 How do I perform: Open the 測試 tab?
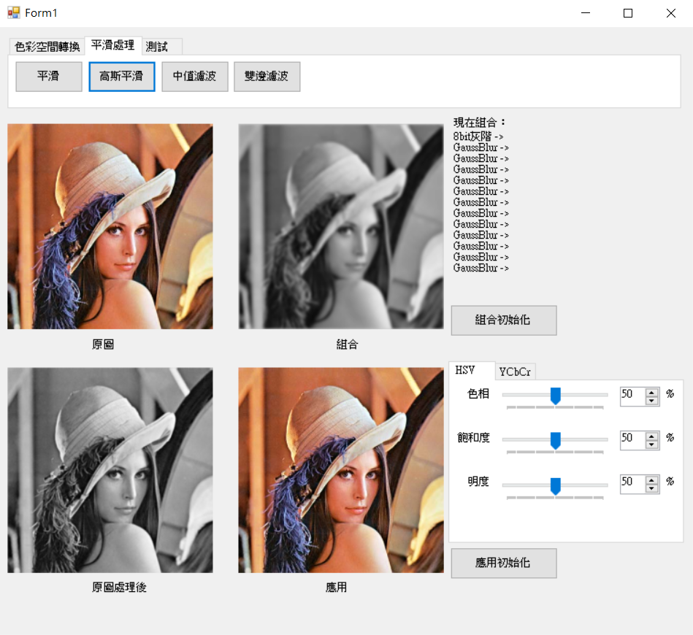[x=161, y=47]
